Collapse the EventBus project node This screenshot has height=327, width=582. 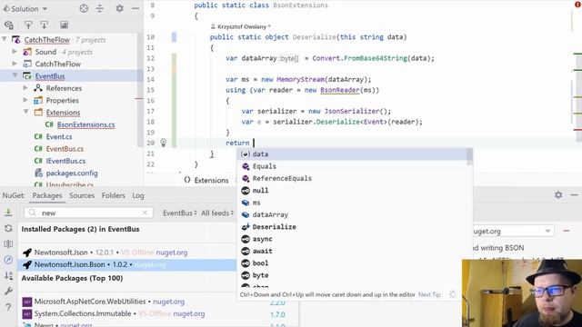tap(15, 75)
